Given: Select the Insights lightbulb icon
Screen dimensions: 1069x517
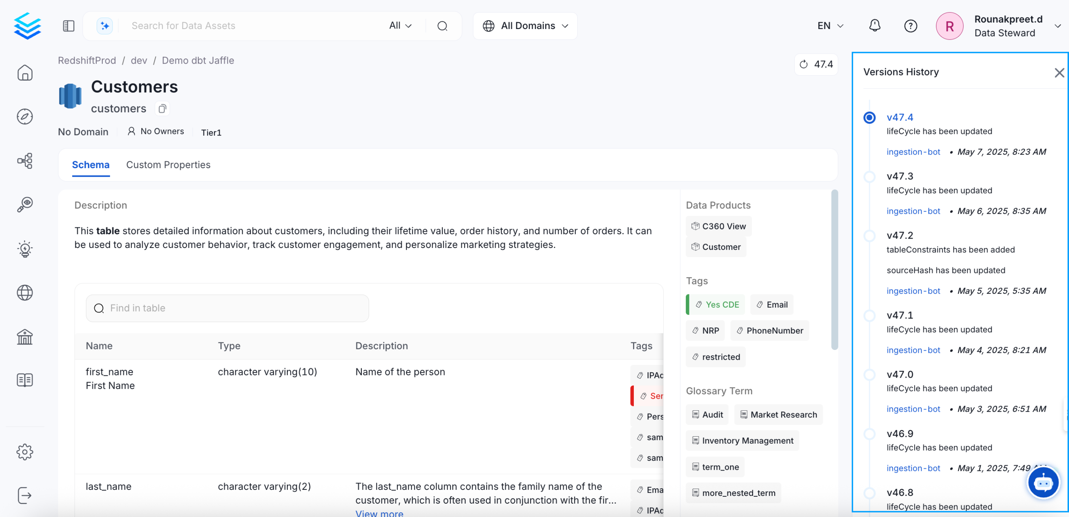Looking at the screenshot, I should [x=25, y=249].
